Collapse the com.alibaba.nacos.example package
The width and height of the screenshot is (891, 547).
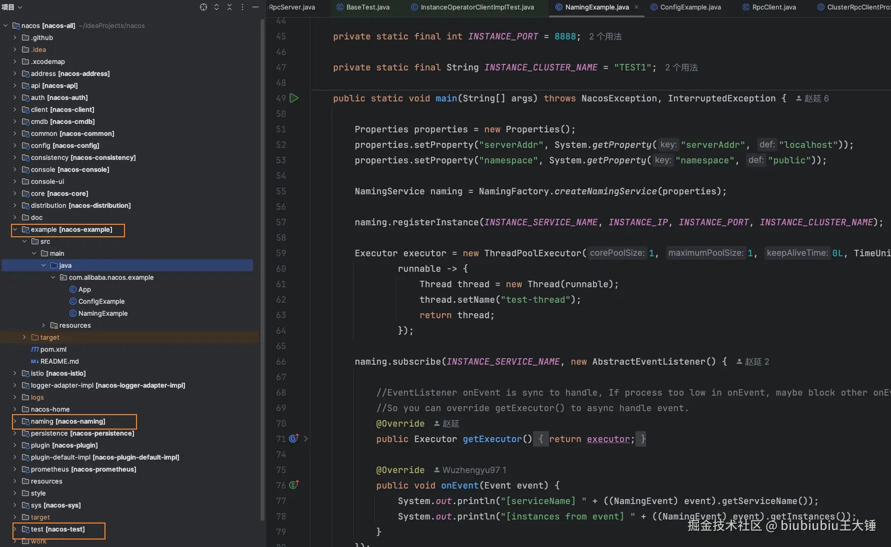pos(53,277)
